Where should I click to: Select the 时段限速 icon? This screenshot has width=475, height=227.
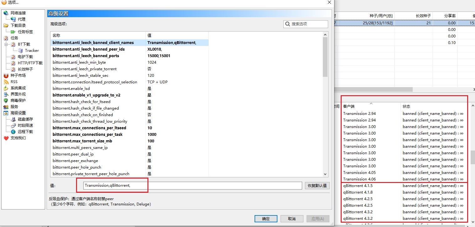pyautogui.click(x=13, y=125)
